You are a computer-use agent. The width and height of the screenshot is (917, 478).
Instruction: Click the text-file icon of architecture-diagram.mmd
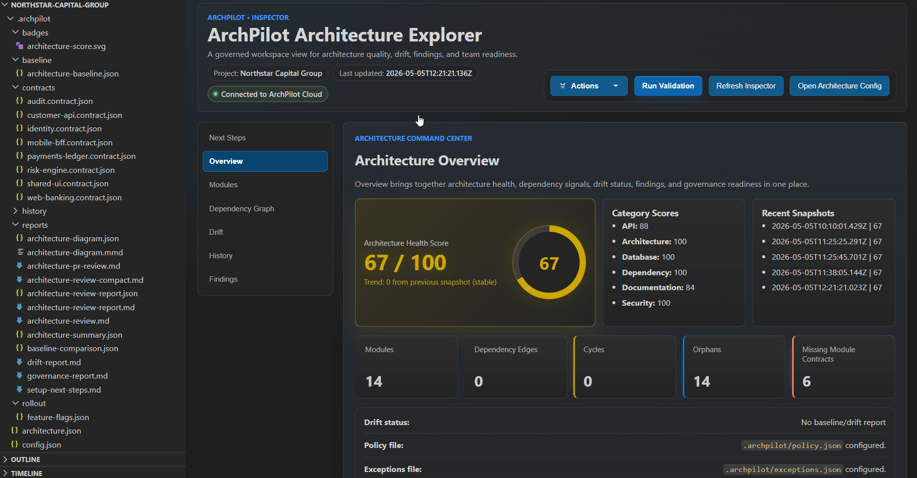tap(20, 252)
